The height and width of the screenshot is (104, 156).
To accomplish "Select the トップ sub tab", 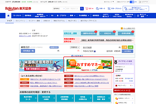I will click(10, 21).
